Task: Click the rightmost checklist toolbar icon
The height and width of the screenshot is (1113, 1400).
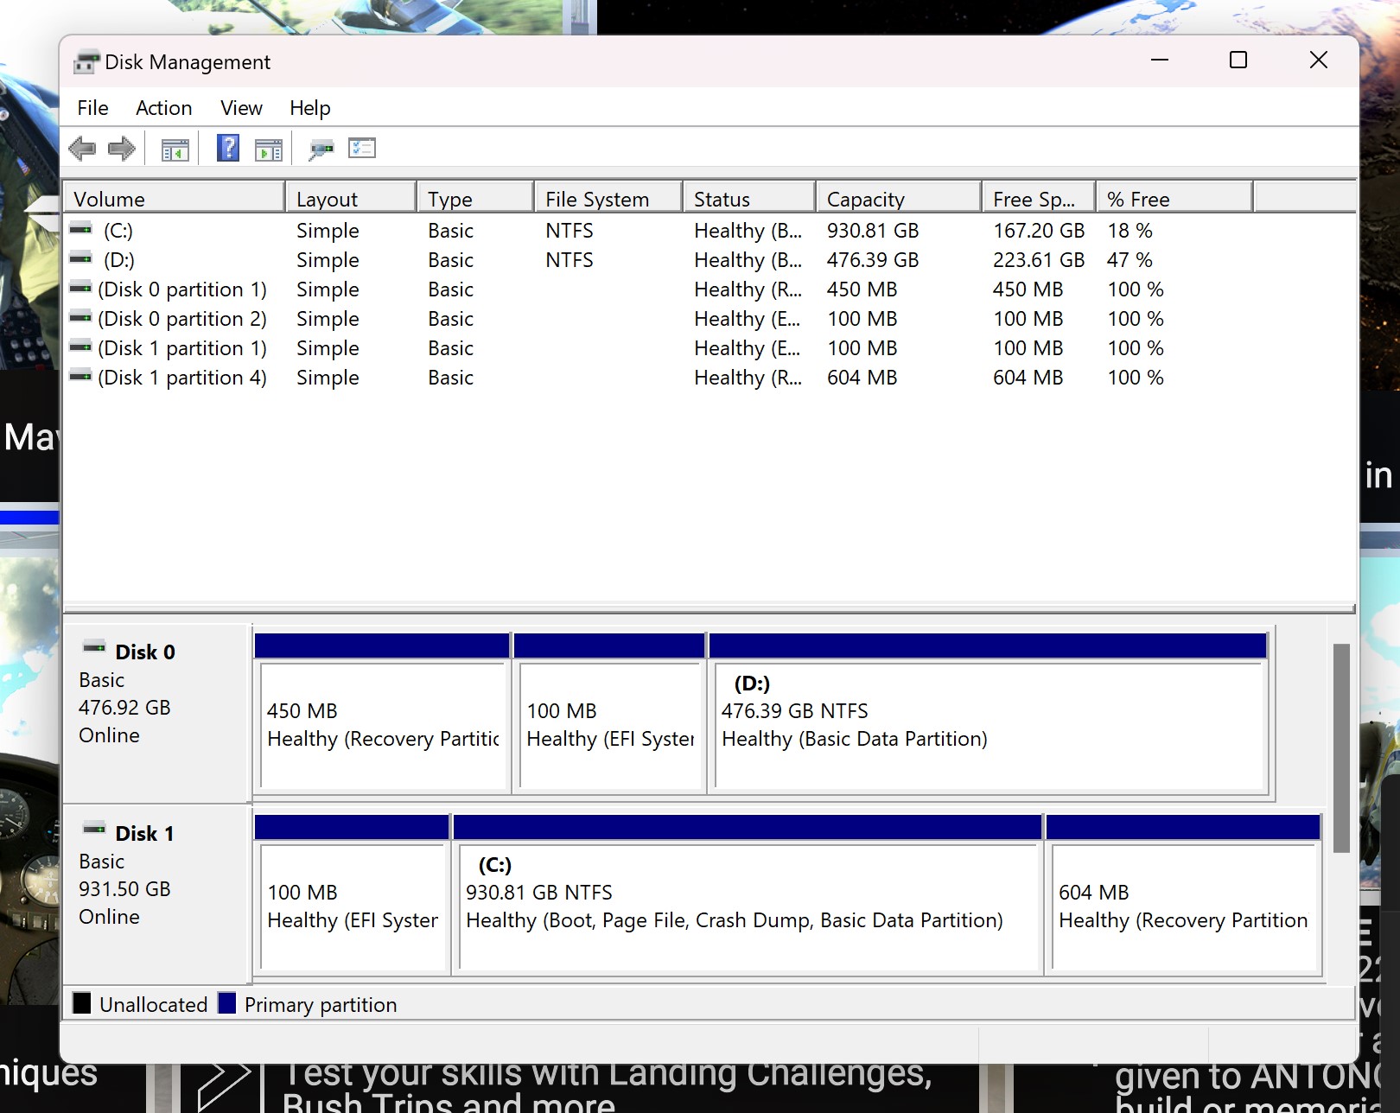Action: (x=363, y=148)
